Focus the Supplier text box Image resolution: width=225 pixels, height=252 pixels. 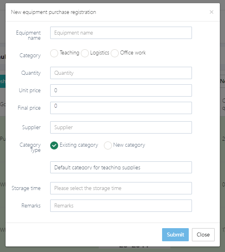[121, 128]
